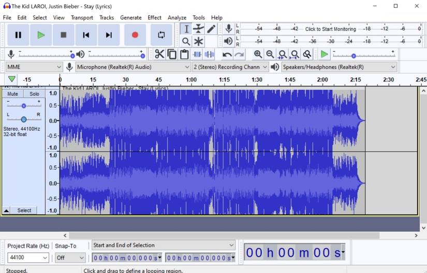Screen dimensions: 427x273
Task: Click the Zoom Toggle icon
Action: [x=307, y=54]
